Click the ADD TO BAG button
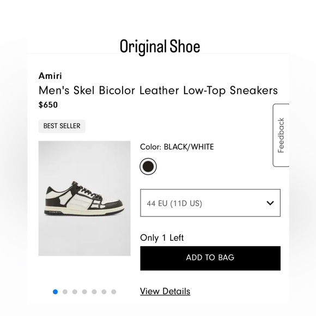316x316 pixels. click(x=210, y=258)
